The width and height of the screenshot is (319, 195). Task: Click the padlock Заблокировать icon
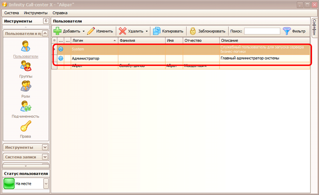pos(192,31)
